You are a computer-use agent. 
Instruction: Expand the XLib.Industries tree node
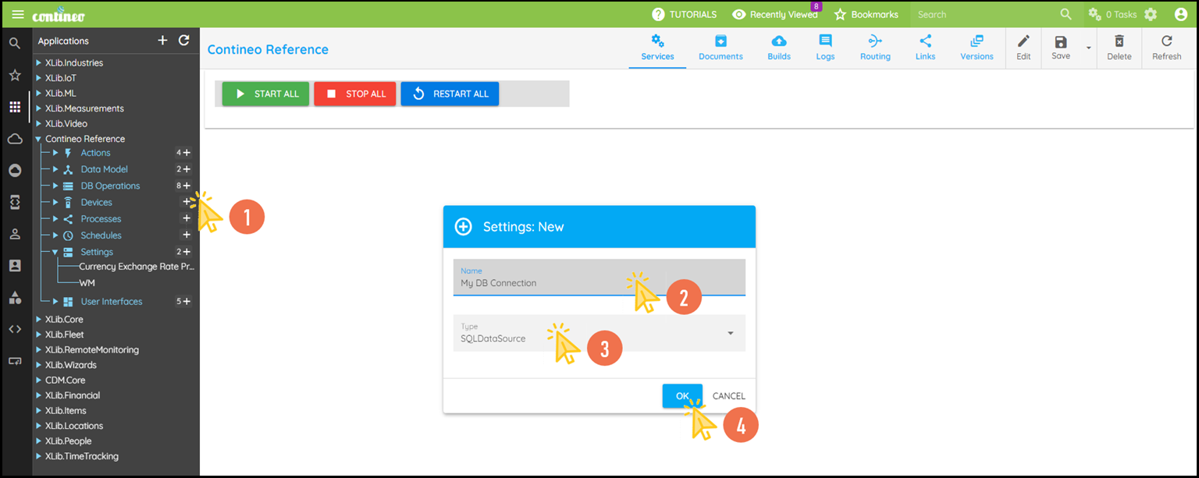pos(38,63)
